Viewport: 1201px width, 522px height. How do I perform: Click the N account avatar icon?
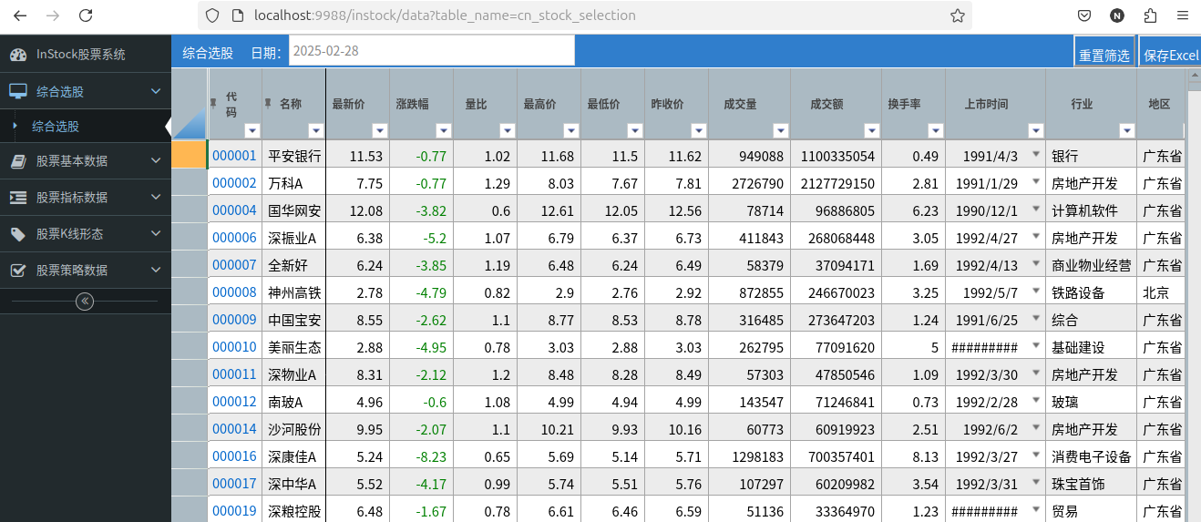coord(1117,15)
